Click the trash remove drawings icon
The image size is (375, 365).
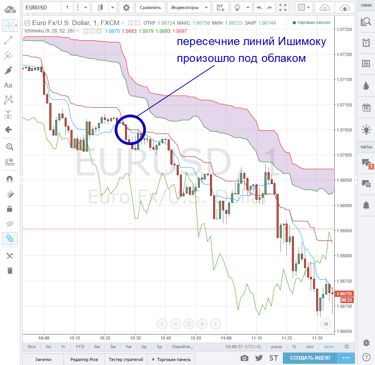[9, 271]
